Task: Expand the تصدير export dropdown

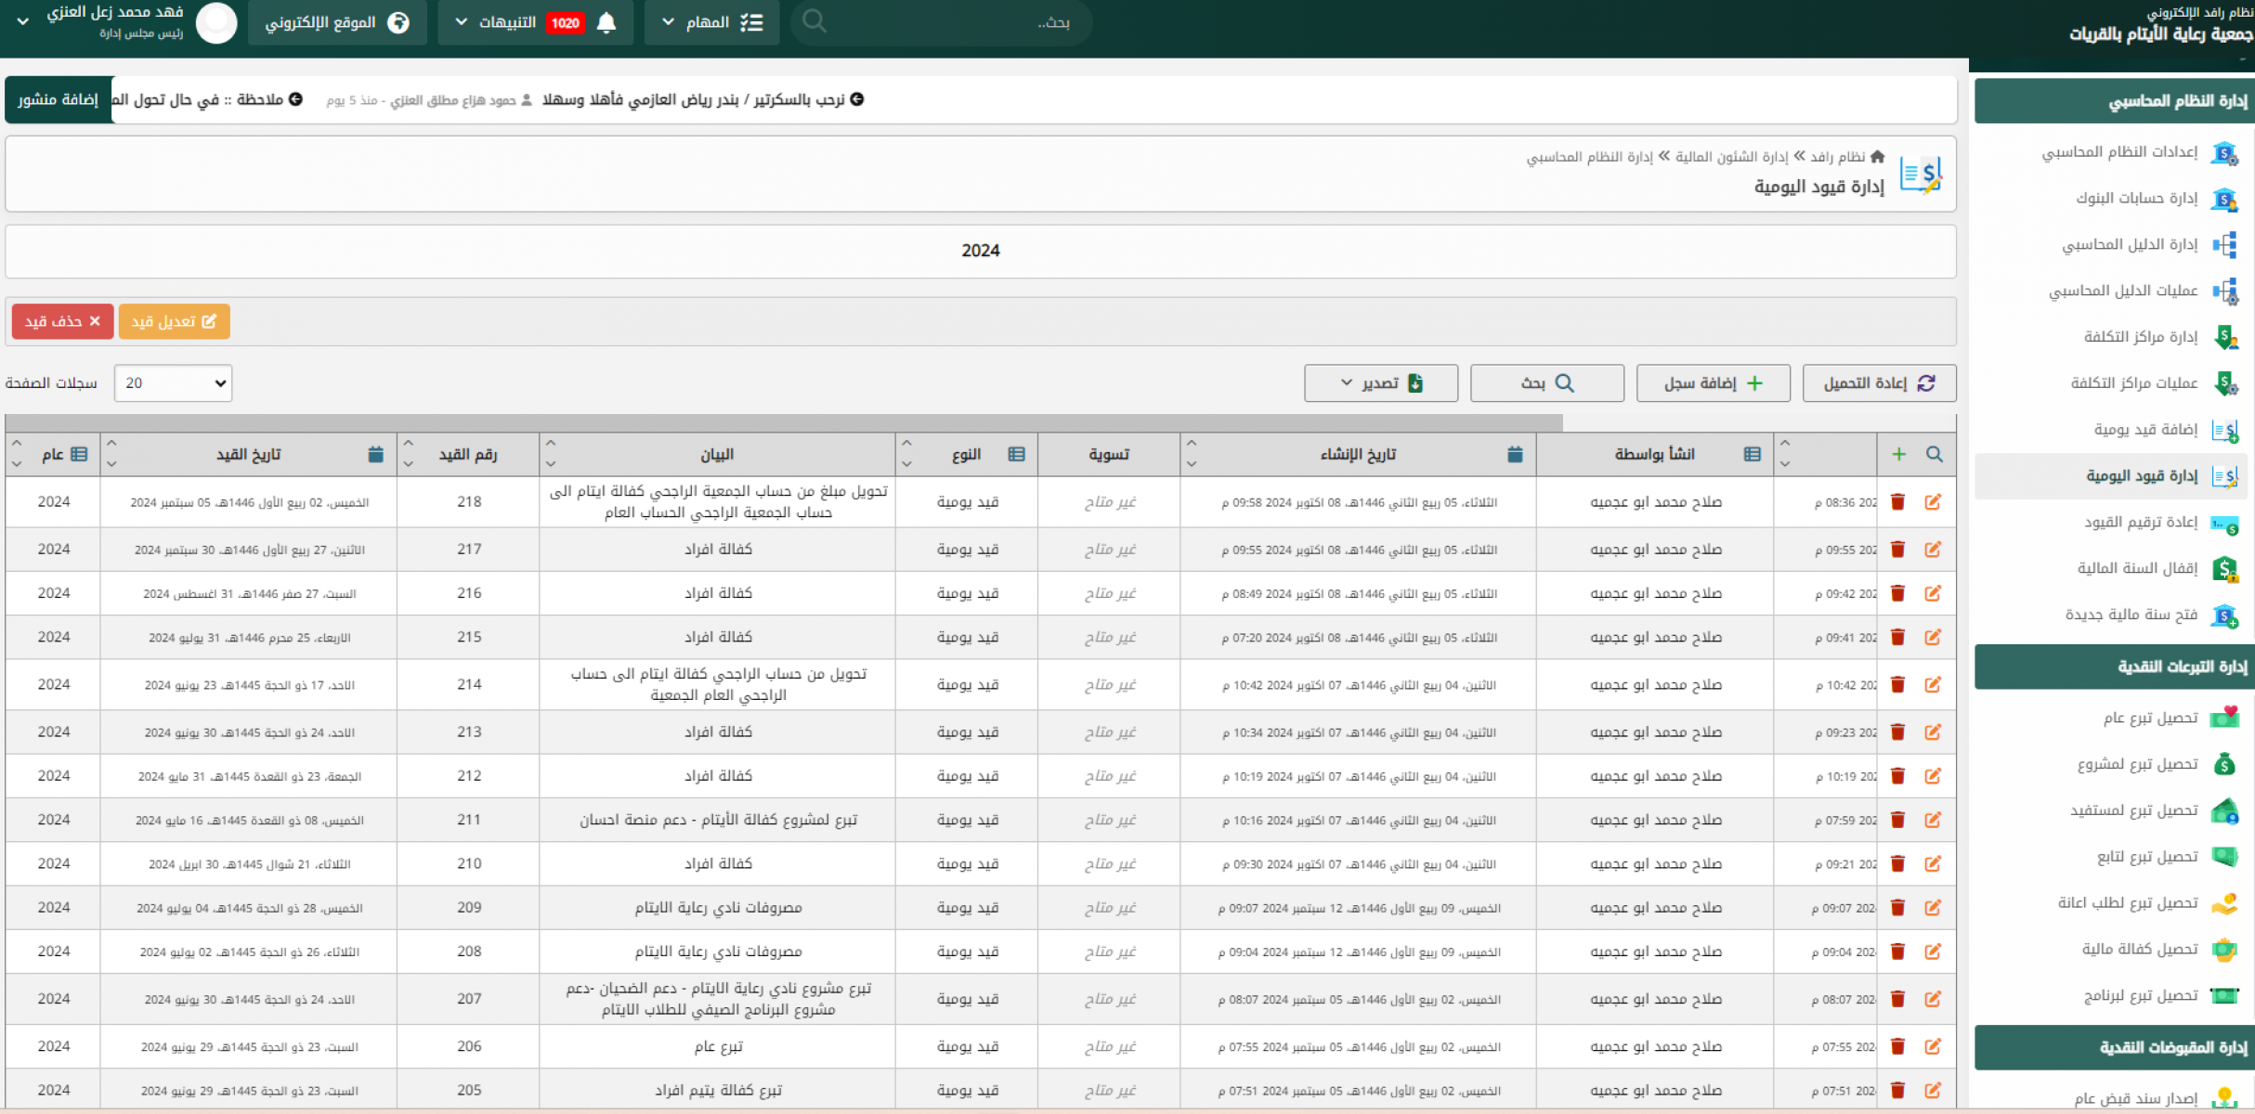Action: [x=1380, y=383]
